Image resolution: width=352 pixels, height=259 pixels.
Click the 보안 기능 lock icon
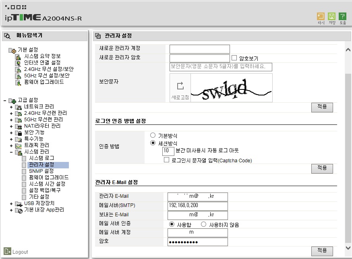pyautogui.click(x=19, y=133)
